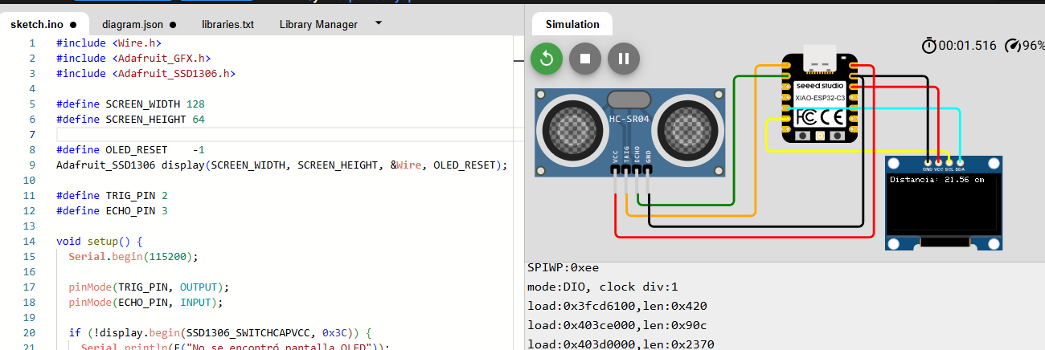
Task: Switch to the sketch.ino tab
Action: [x=44, y=24]
